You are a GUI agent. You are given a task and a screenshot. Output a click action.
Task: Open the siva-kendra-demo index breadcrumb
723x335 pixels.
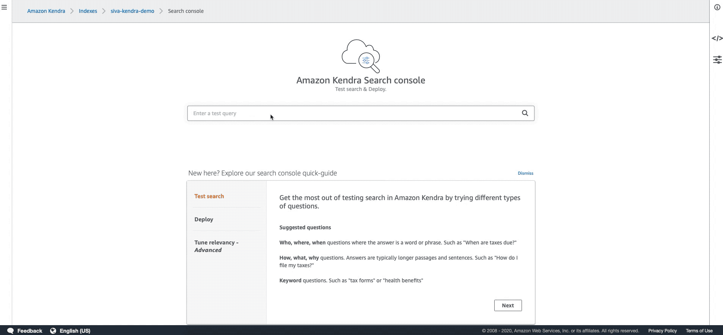point(132,11)
